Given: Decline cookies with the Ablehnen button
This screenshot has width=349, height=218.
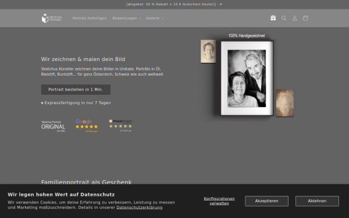Looking at the screenshot, I should pos(317,201).
